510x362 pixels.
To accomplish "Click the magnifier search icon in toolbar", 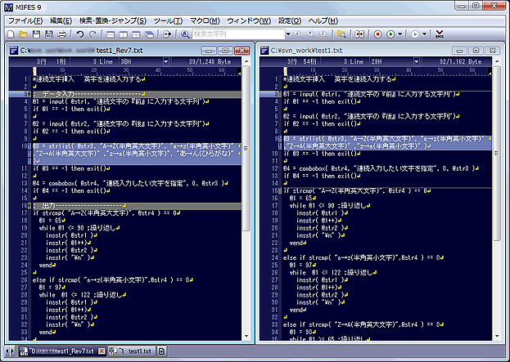I will (x=184, y=34).
